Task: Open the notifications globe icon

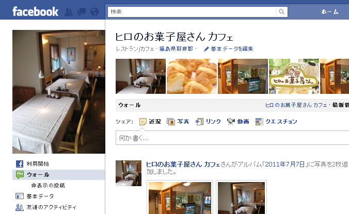Action: click(x=94, y=12)
